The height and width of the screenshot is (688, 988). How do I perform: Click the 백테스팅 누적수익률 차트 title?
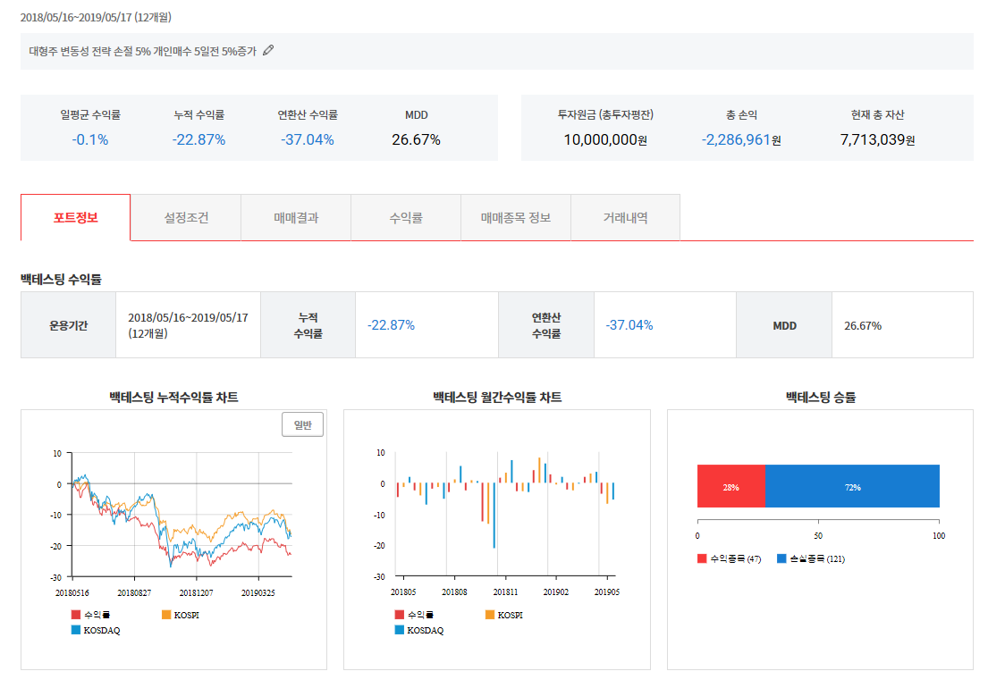pos(174,398)
